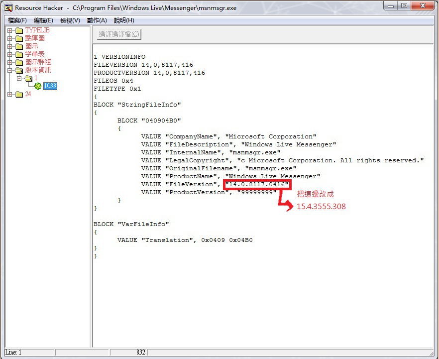Click the OriginalFilename value line
Image resolution: width=439 pixels, height=359 pixels.
pyautogui.click(x=219, y=169)
